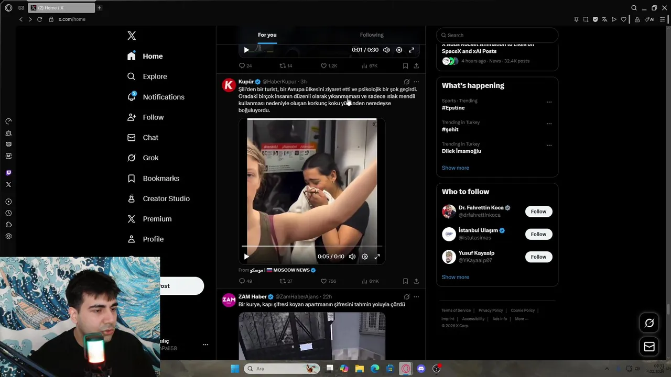Open More footer link dropdown
The image size is (671, 377).
click(x=521, y=319)
